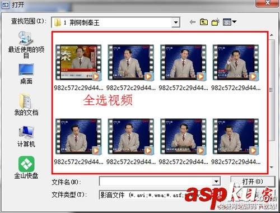Click the 打开(O) button
280x213 pixels.
[253, 182]
